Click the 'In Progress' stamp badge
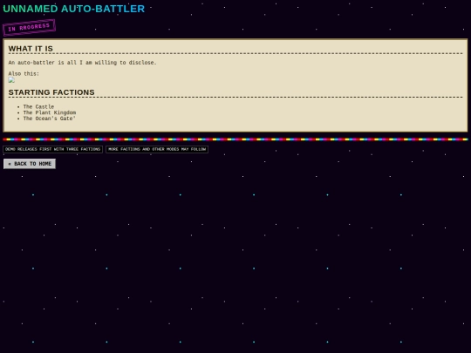The height and width of the screenshot is (353, 471). 29,27
